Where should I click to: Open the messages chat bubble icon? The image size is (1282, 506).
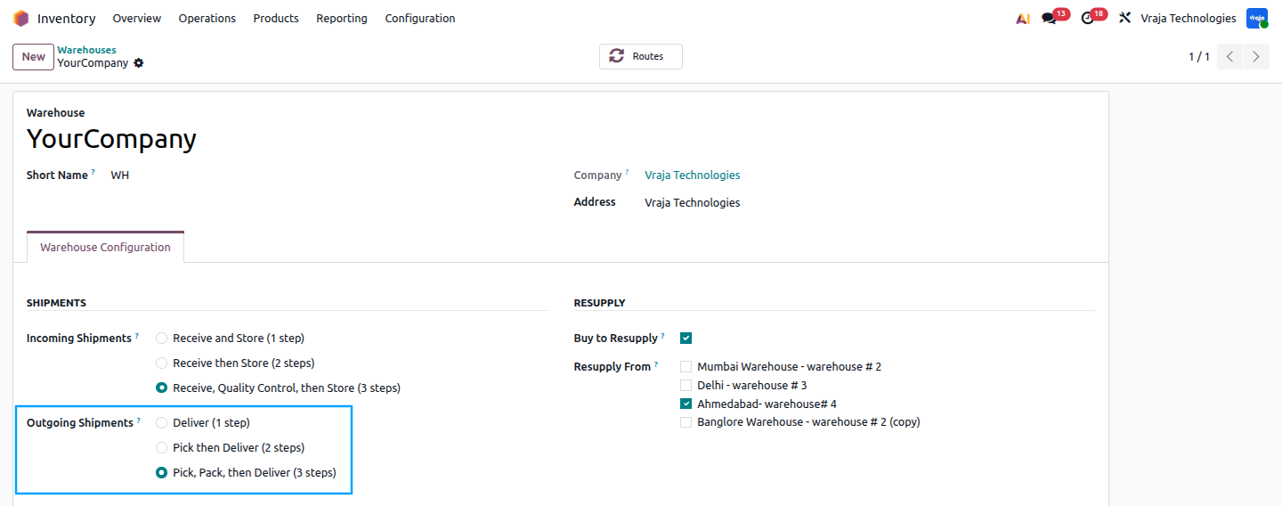click(x=1049, y=19)
